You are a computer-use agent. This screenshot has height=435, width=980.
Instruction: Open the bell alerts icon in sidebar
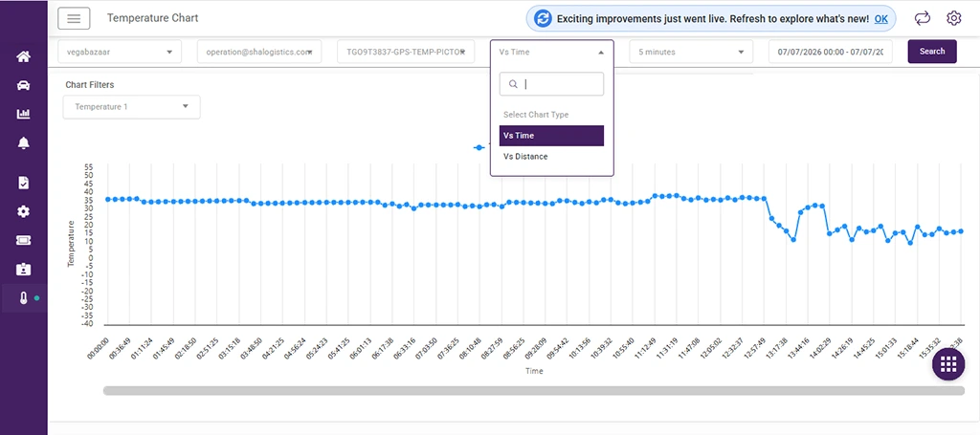pyautogui.click(x=23, y=142)
